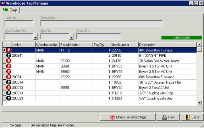Click job number 200023 cell
Screen dimensions: 204x128
coord(23,98)
